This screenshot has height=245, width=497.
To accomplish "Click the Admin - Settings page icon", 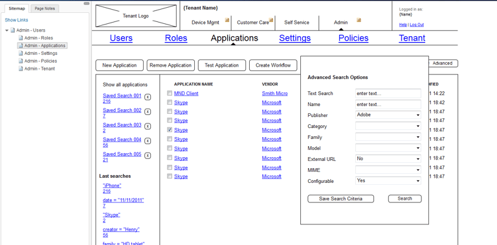I will (21, 53).
